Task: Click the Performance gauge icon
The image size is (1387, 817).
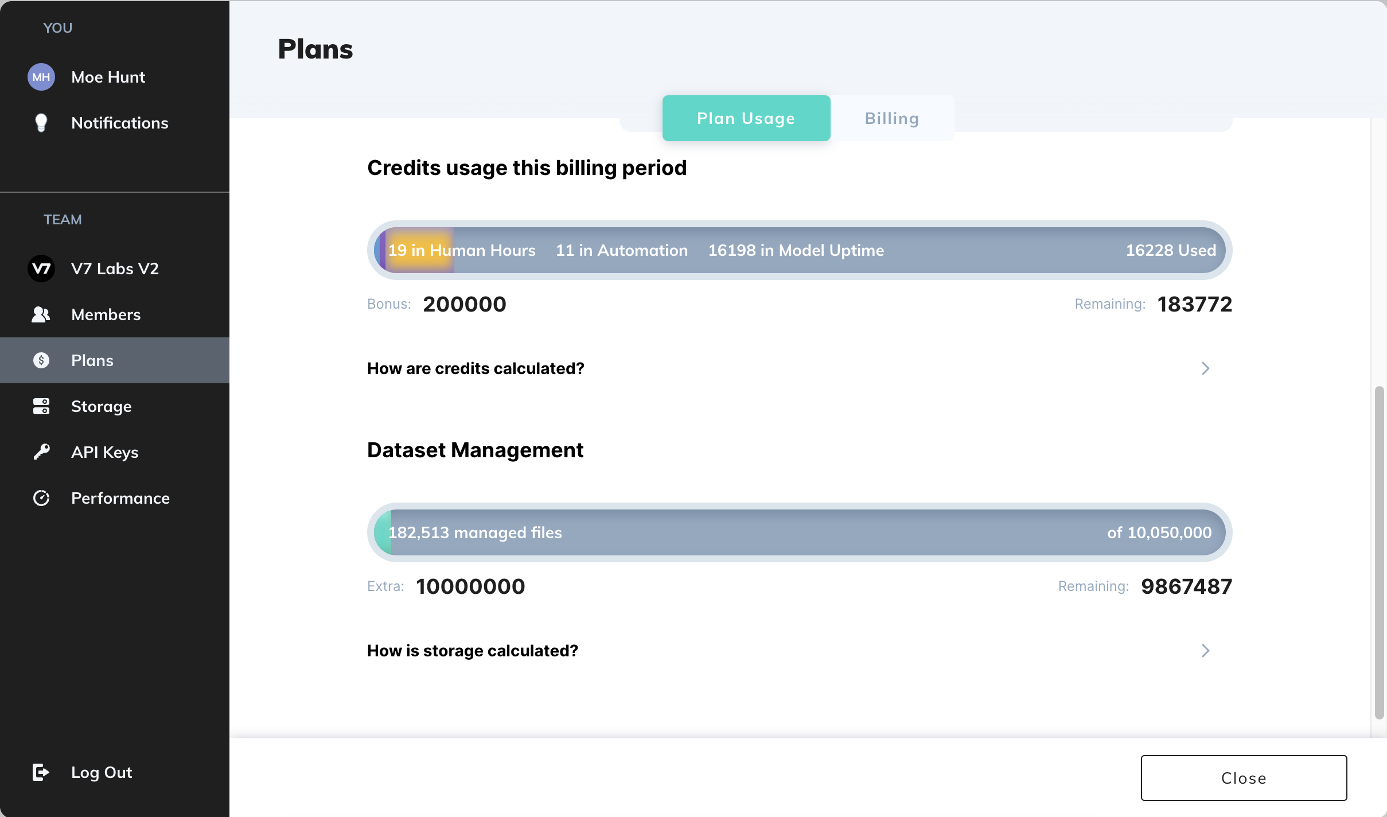Action: click(x=41, y=498)
